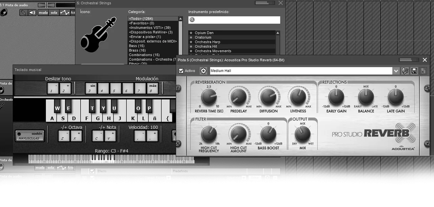Click the top audio track round icon
The height and width of the screenshot is (207, 434).
click(3, 12)
